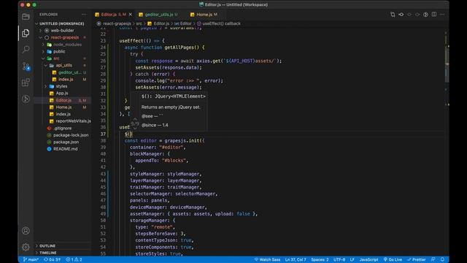Image resolution: width=467 pixels, height=263 pixels.
Task: Click the Open Changes editor toolbar icon
Action: [393, 15]
